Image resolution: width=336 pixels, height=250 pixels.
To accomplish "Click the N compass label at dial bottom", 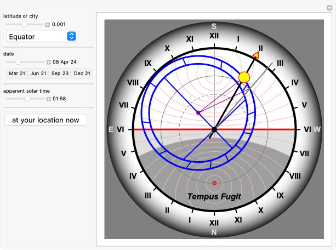I will (x=214, y=232).
